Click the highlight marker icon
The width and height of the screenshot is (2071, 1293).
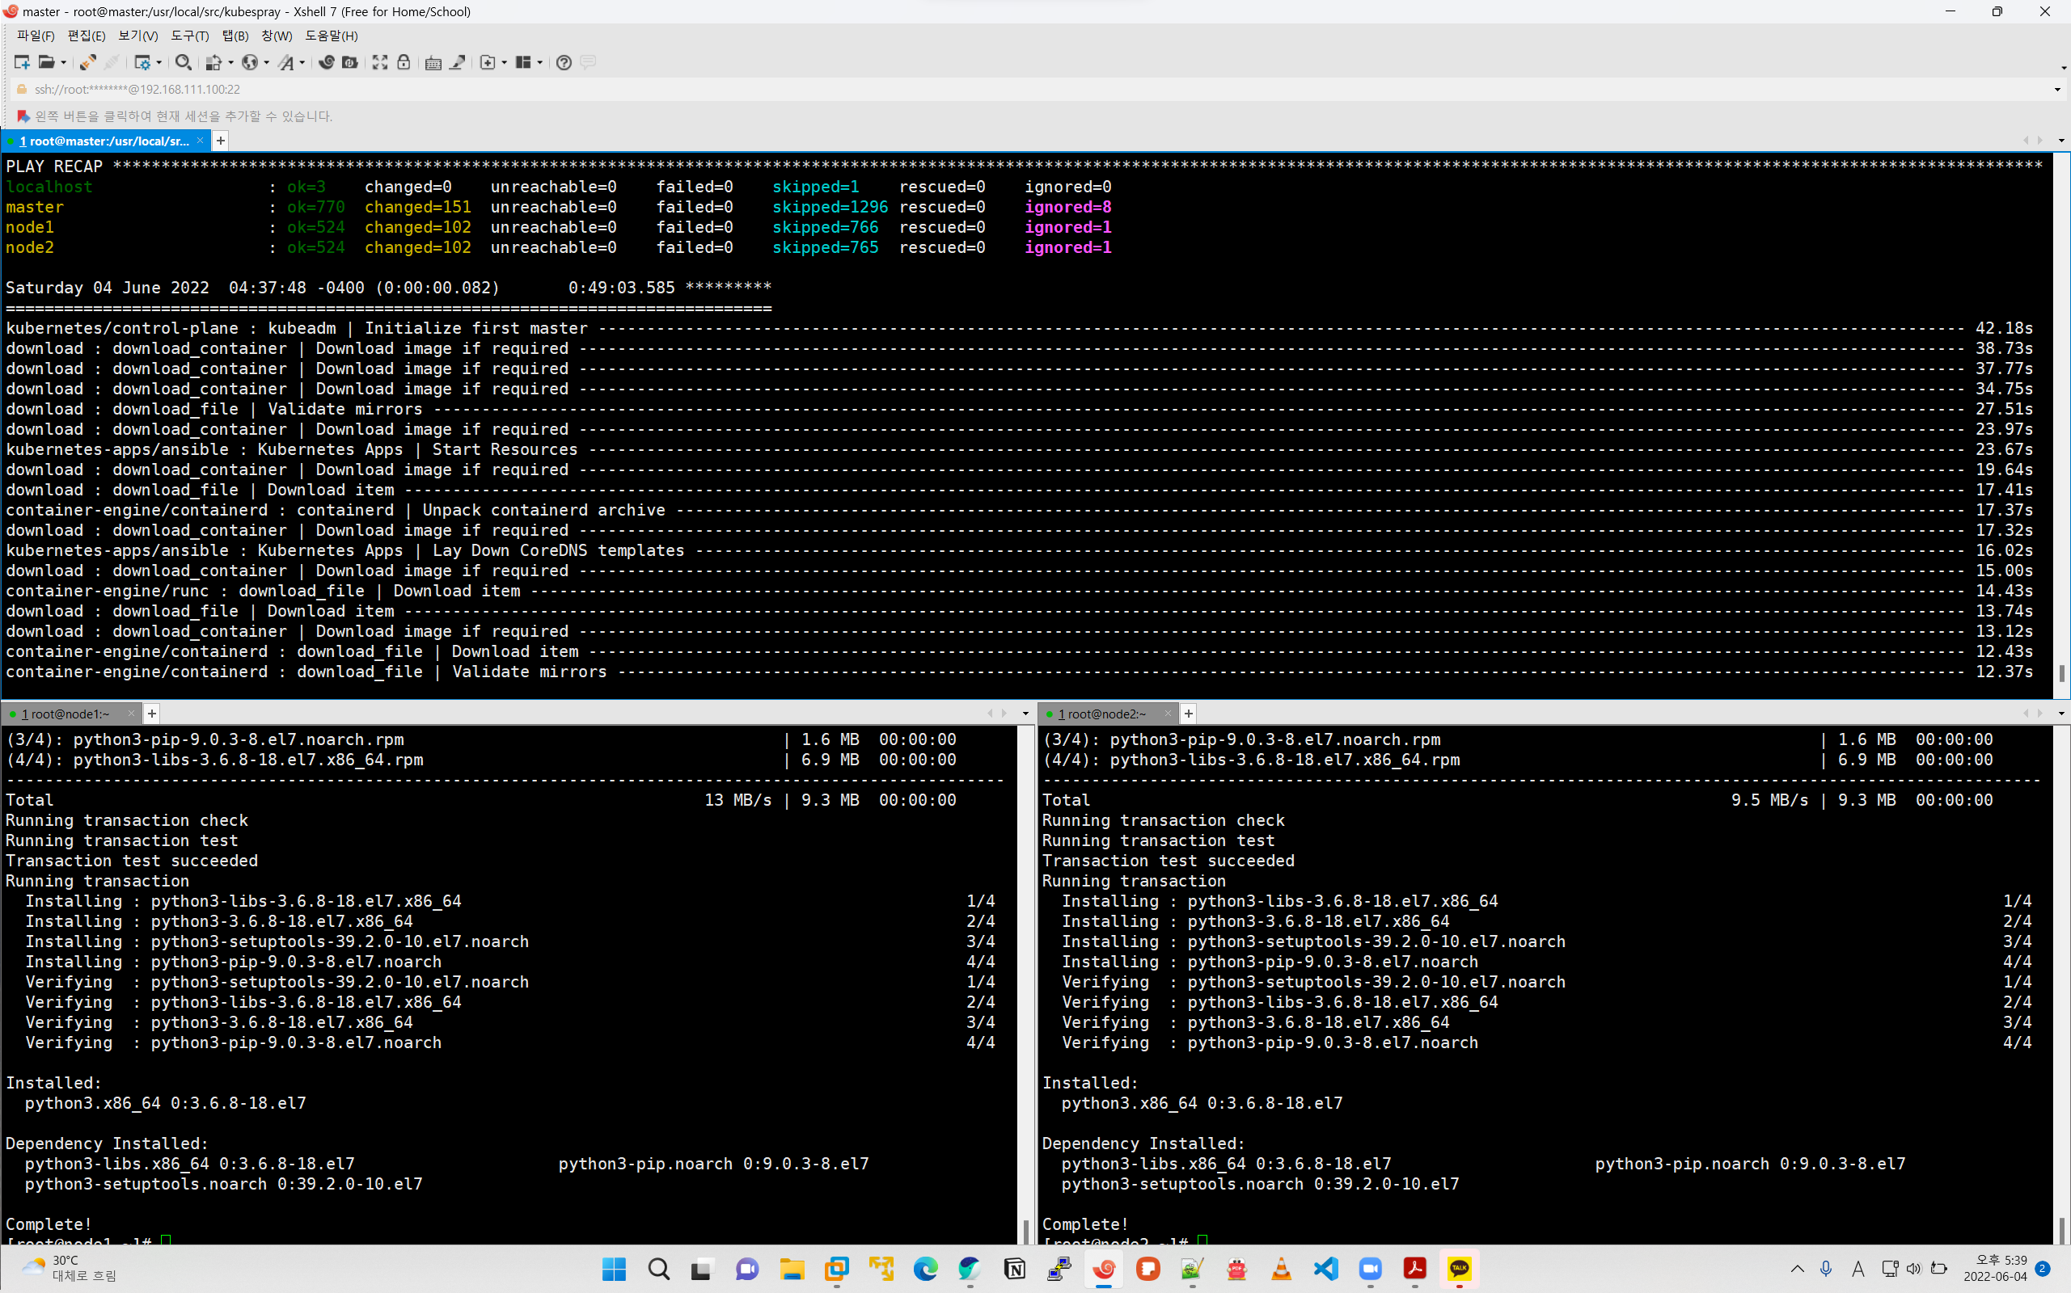[458, 62]
